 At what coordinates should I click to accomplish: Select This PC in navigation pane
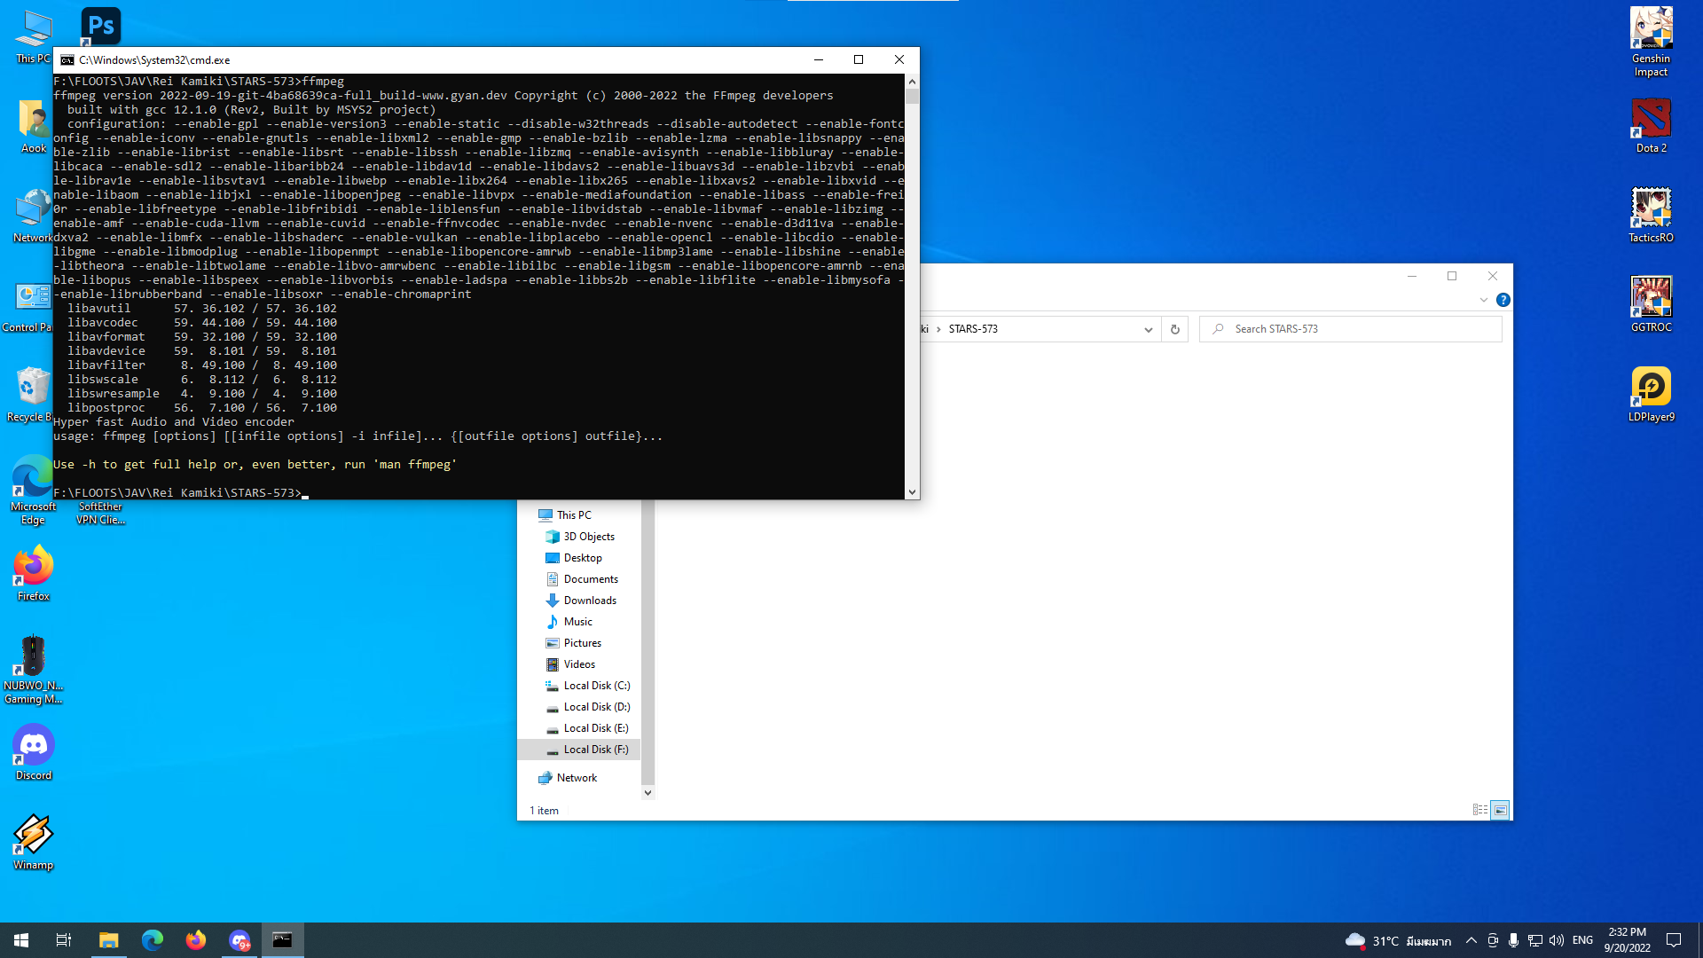573,514
